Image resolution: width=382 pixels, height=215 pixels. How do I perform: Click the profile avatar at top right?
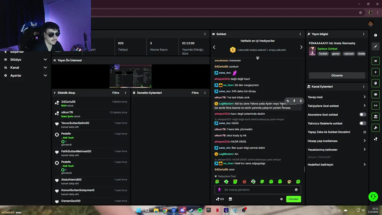[370, 24]
